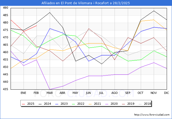Screen dimensions: 172x119
Task: Click the SEP month axis label
Action: pyautogui.click(x=128, y=93)
